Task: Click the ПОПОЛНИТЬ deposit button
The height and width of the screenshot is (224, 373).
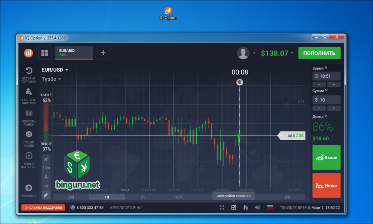Action: [x=319, y=53]
